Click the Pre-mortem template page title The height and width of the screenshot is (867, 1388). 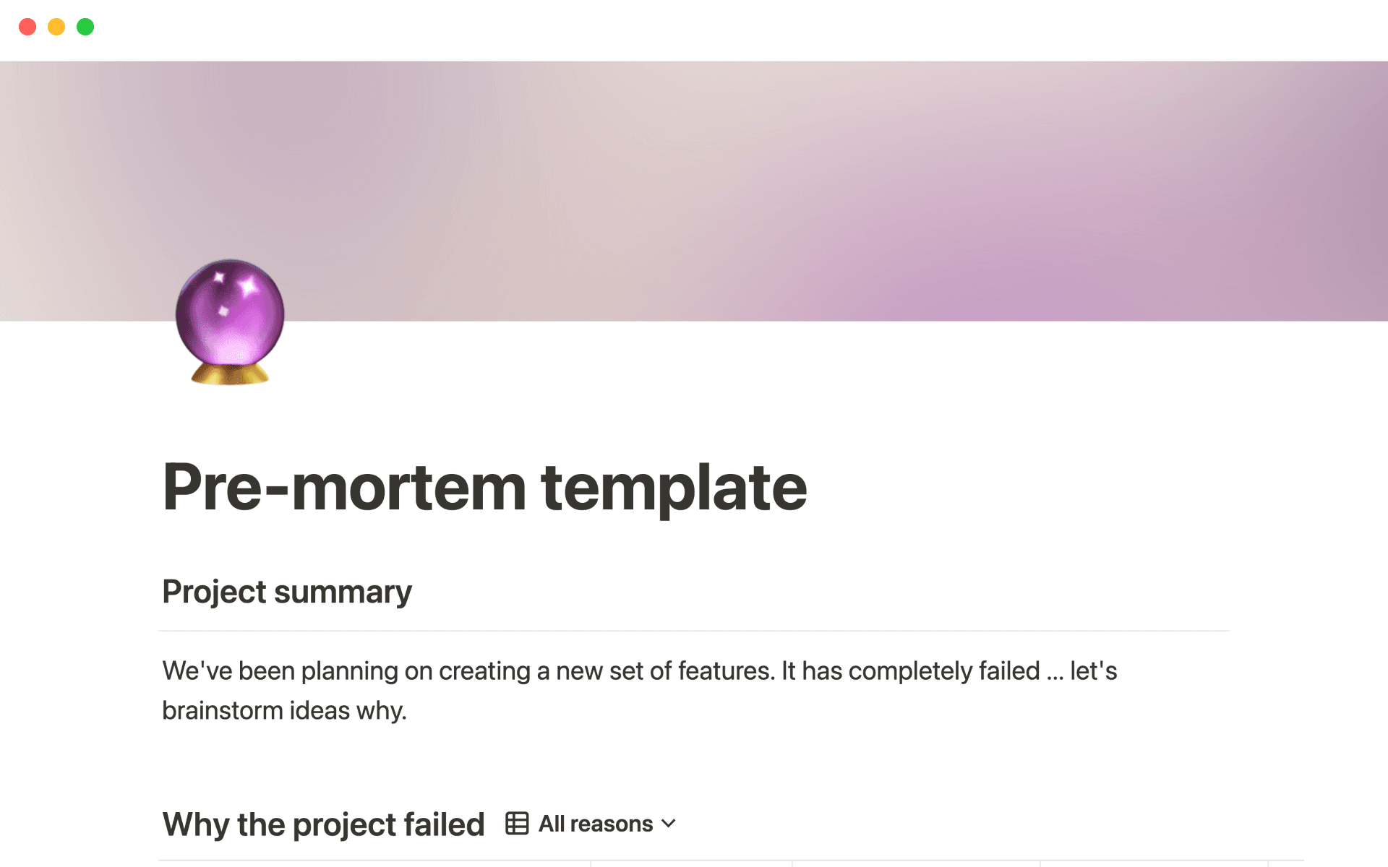(484, 486)
